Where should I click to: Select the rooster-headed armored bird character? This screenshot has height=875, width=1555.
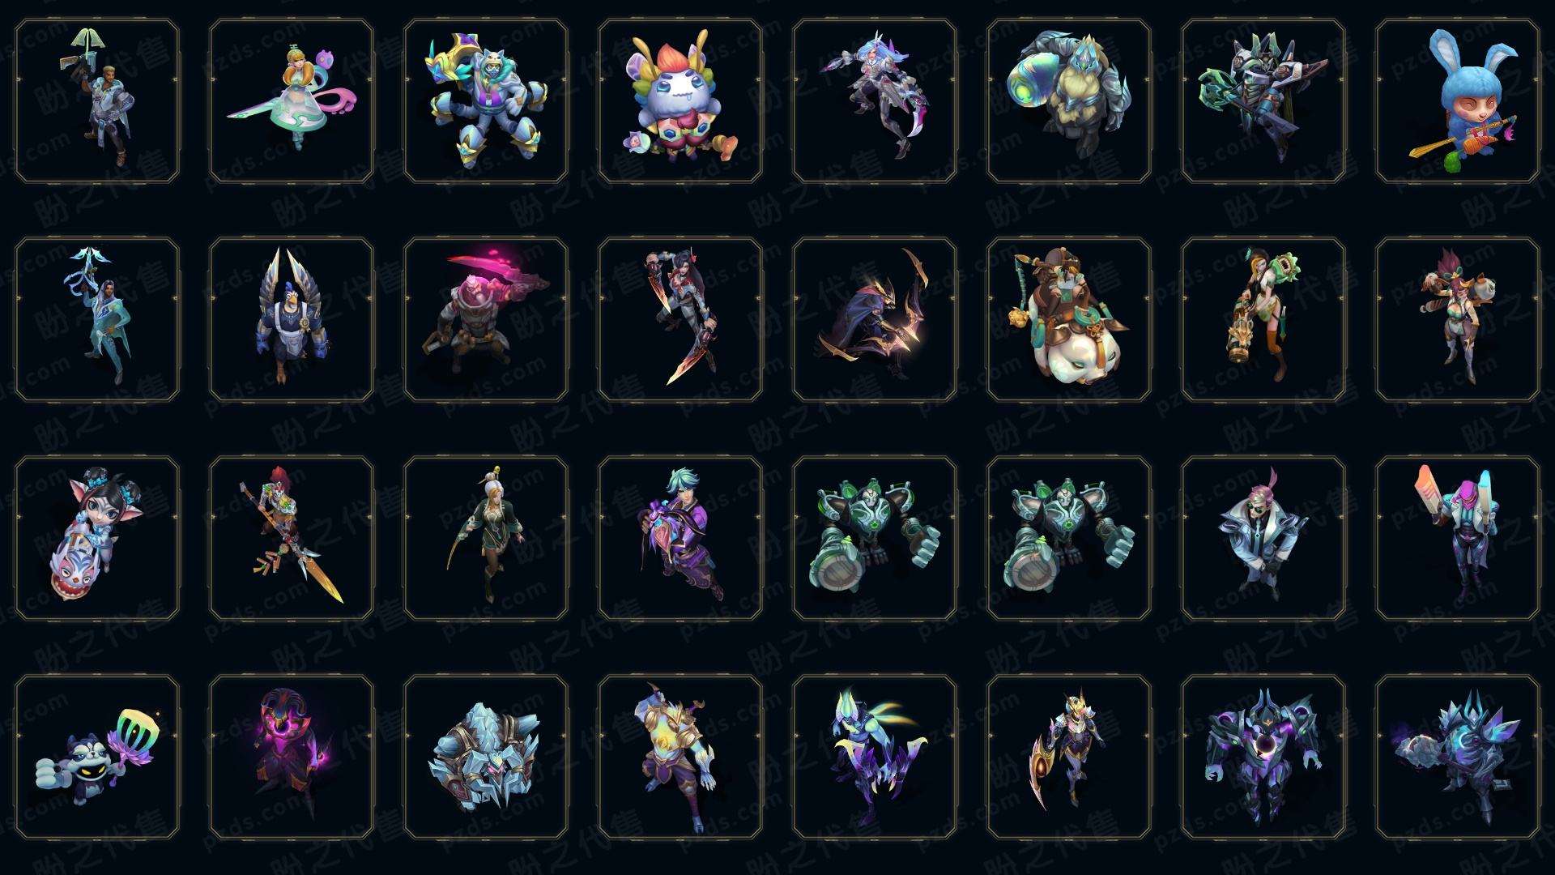tap(291, 319)
